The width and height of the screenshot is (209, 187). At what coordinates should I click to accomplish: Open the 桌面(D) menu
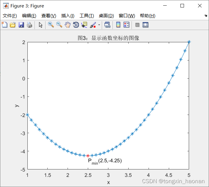click(106, 16)
